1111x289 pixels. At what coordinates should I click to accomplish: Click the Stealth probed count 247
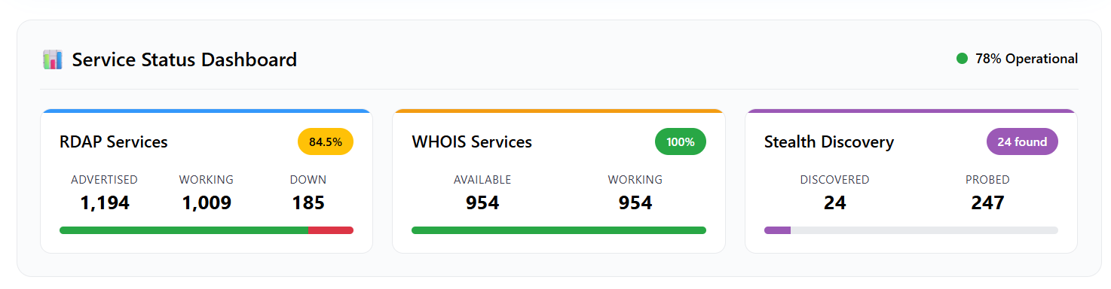987,202
